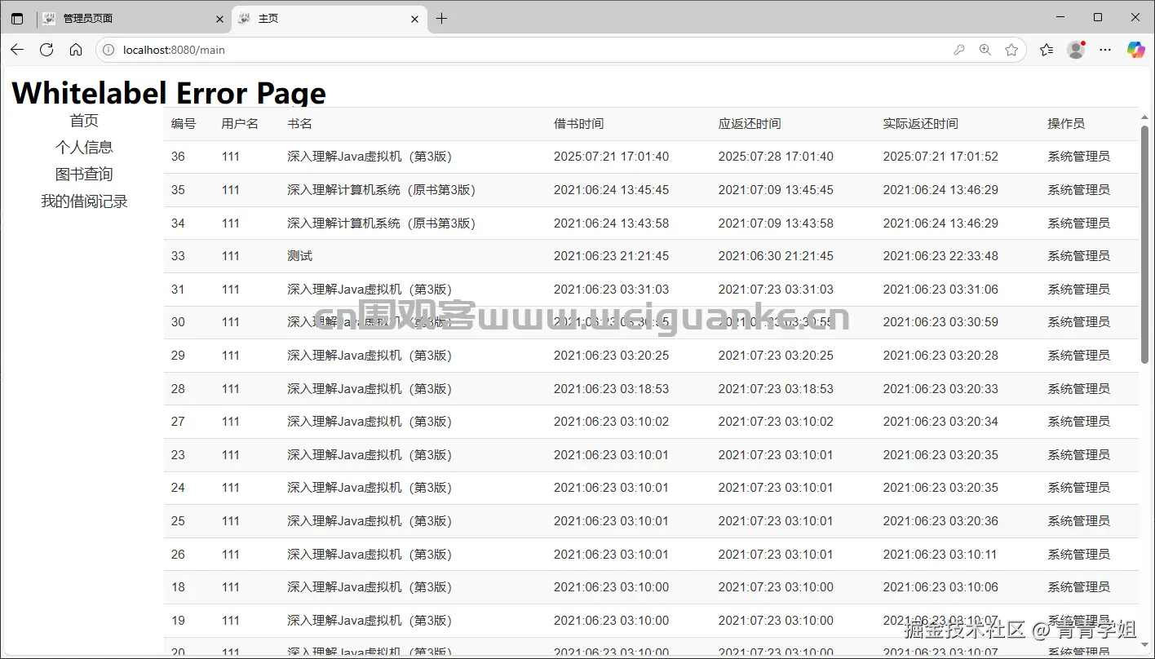The width and height of the screenshot is (1155, 659).
Task: Switch to the 管理员页面 tab
Action: coord(135,18)
